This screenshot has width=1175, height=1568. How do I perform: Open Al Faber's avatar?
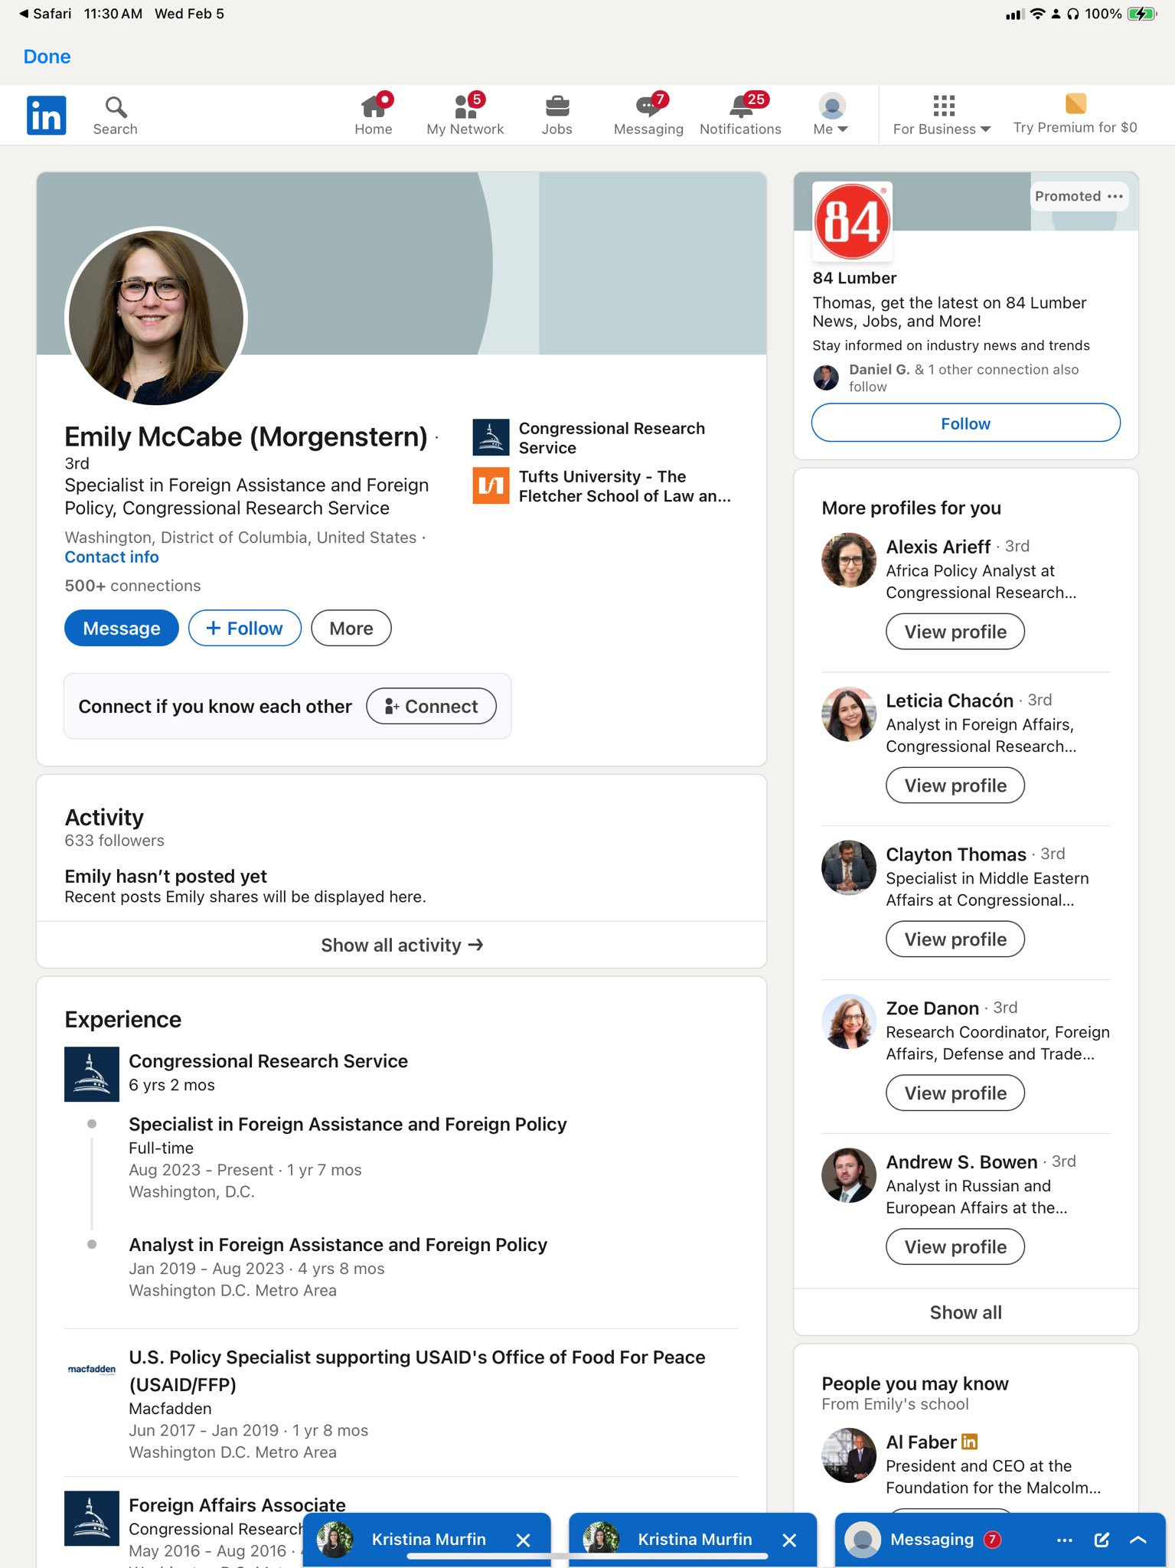pyautogui.click(x=849, y=1456)
